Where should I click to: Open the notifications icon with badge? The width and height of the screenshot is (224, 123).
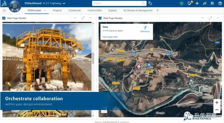coord(190,3)
